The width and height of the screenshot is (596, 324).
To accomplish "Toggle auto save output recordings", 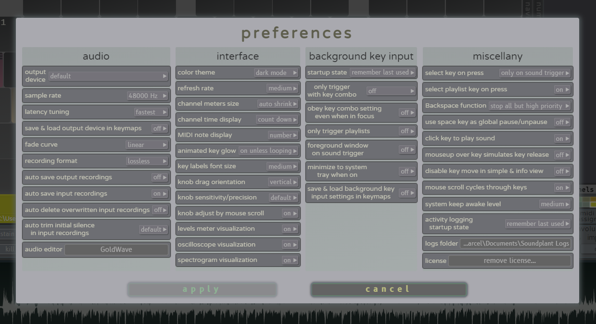I will tap(160, 177).
